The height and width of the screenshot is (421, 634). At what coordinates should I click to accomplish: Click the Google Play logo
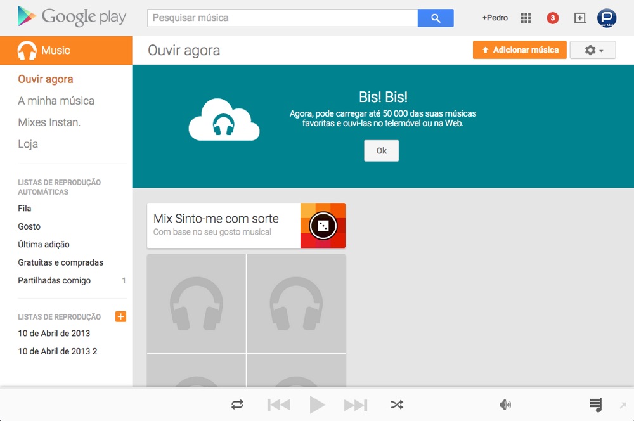coord(72,16)
